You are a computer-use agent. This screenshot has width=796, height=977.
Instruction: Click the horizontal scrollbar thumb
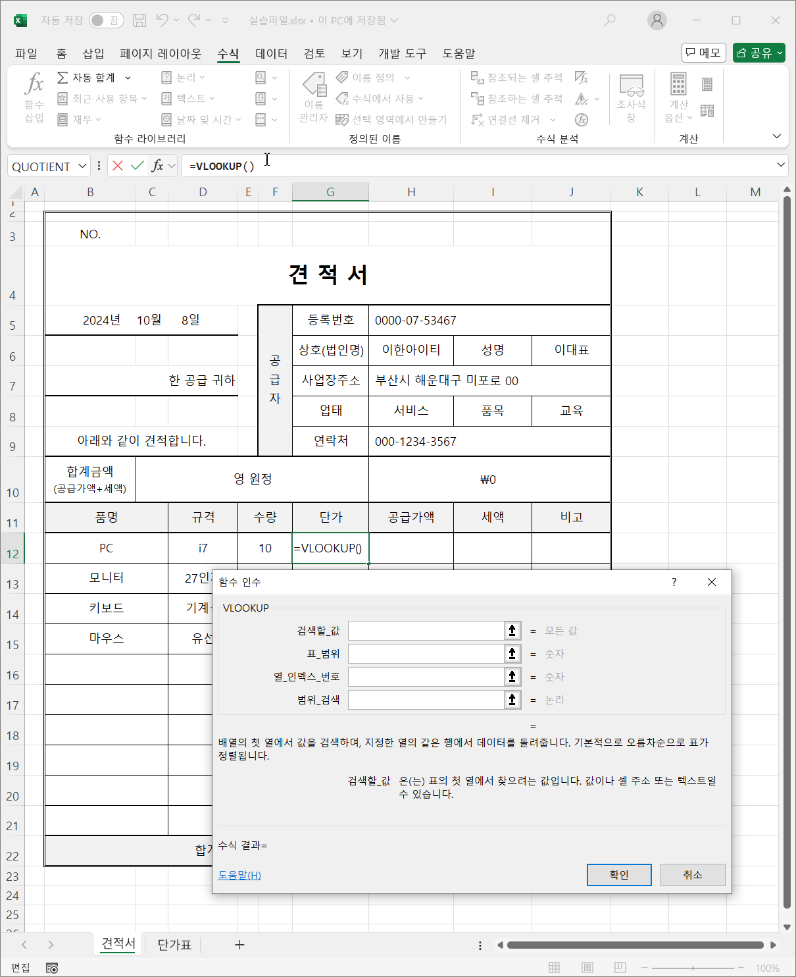635,945
